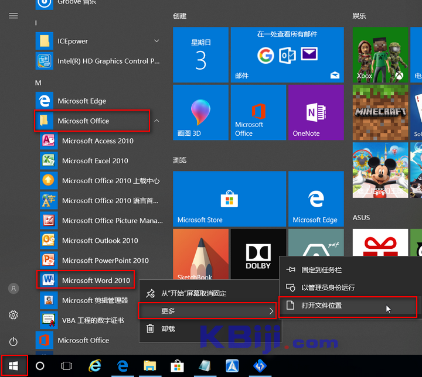This screenshot has height=377, width=422.
Task: Open the Microsoft Office tile
Action: (258, 112)
